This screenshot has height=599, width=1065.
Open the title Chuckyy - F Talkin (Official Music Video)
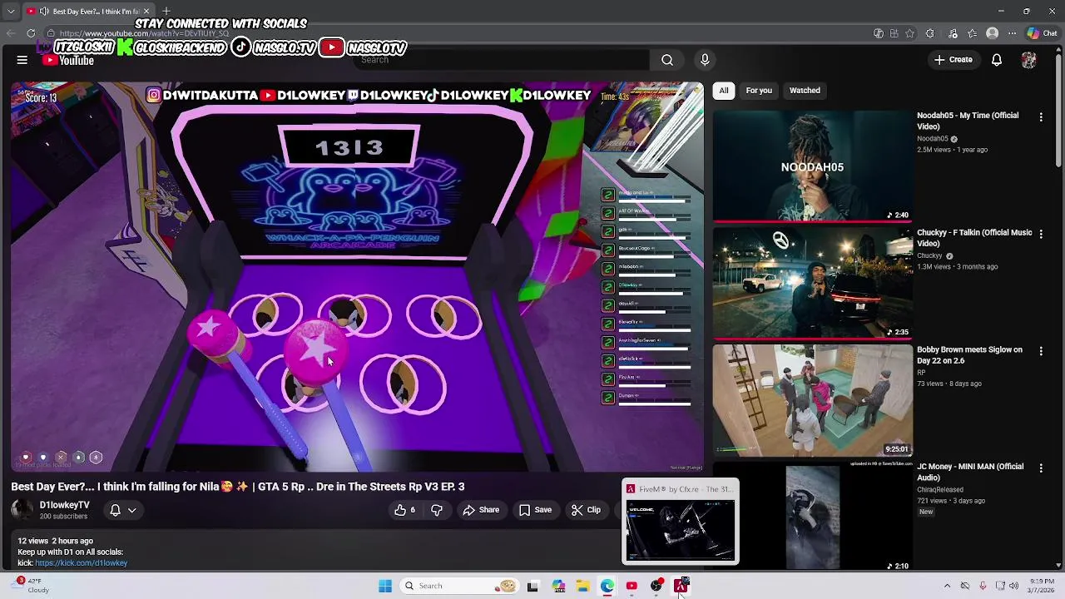pyautogui.click(x=974, y=238)
